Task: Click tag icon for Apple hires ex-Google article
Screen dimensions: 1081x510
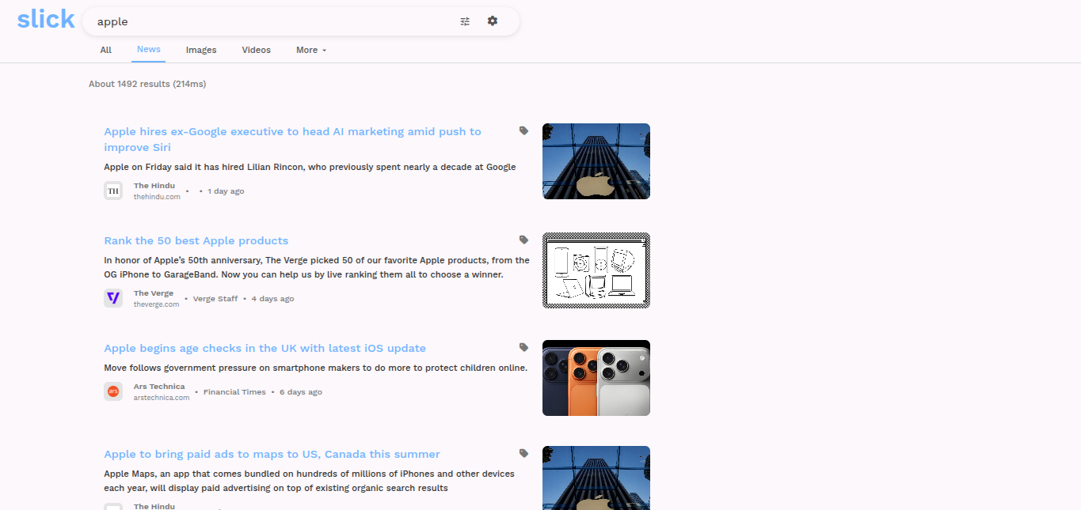Action: click(523, 130)
